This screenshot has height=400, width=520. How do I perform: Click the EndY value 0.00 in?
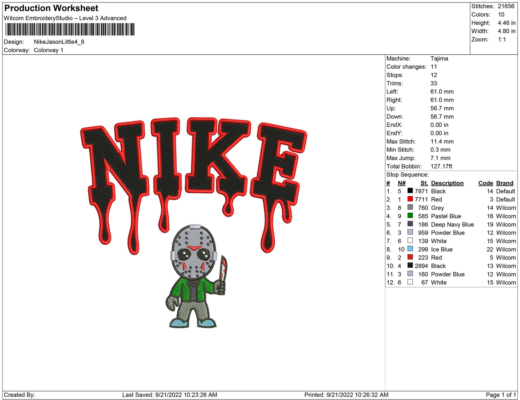click(x=439, y=133)
